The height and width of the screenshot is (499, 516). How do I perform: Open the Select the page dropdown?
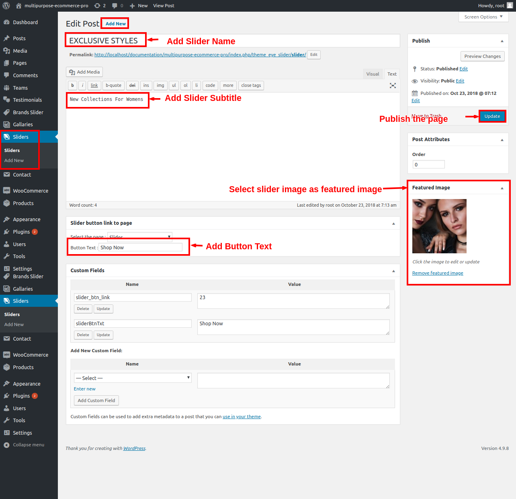[x=140, y=237]
